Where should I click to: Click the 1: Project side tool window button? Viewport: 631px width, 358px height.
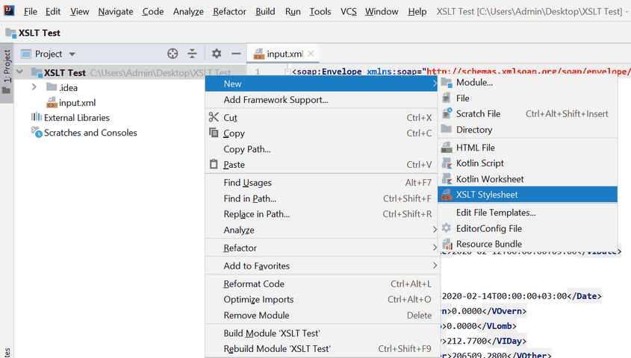pyautogui.click(x=7, y=72)
